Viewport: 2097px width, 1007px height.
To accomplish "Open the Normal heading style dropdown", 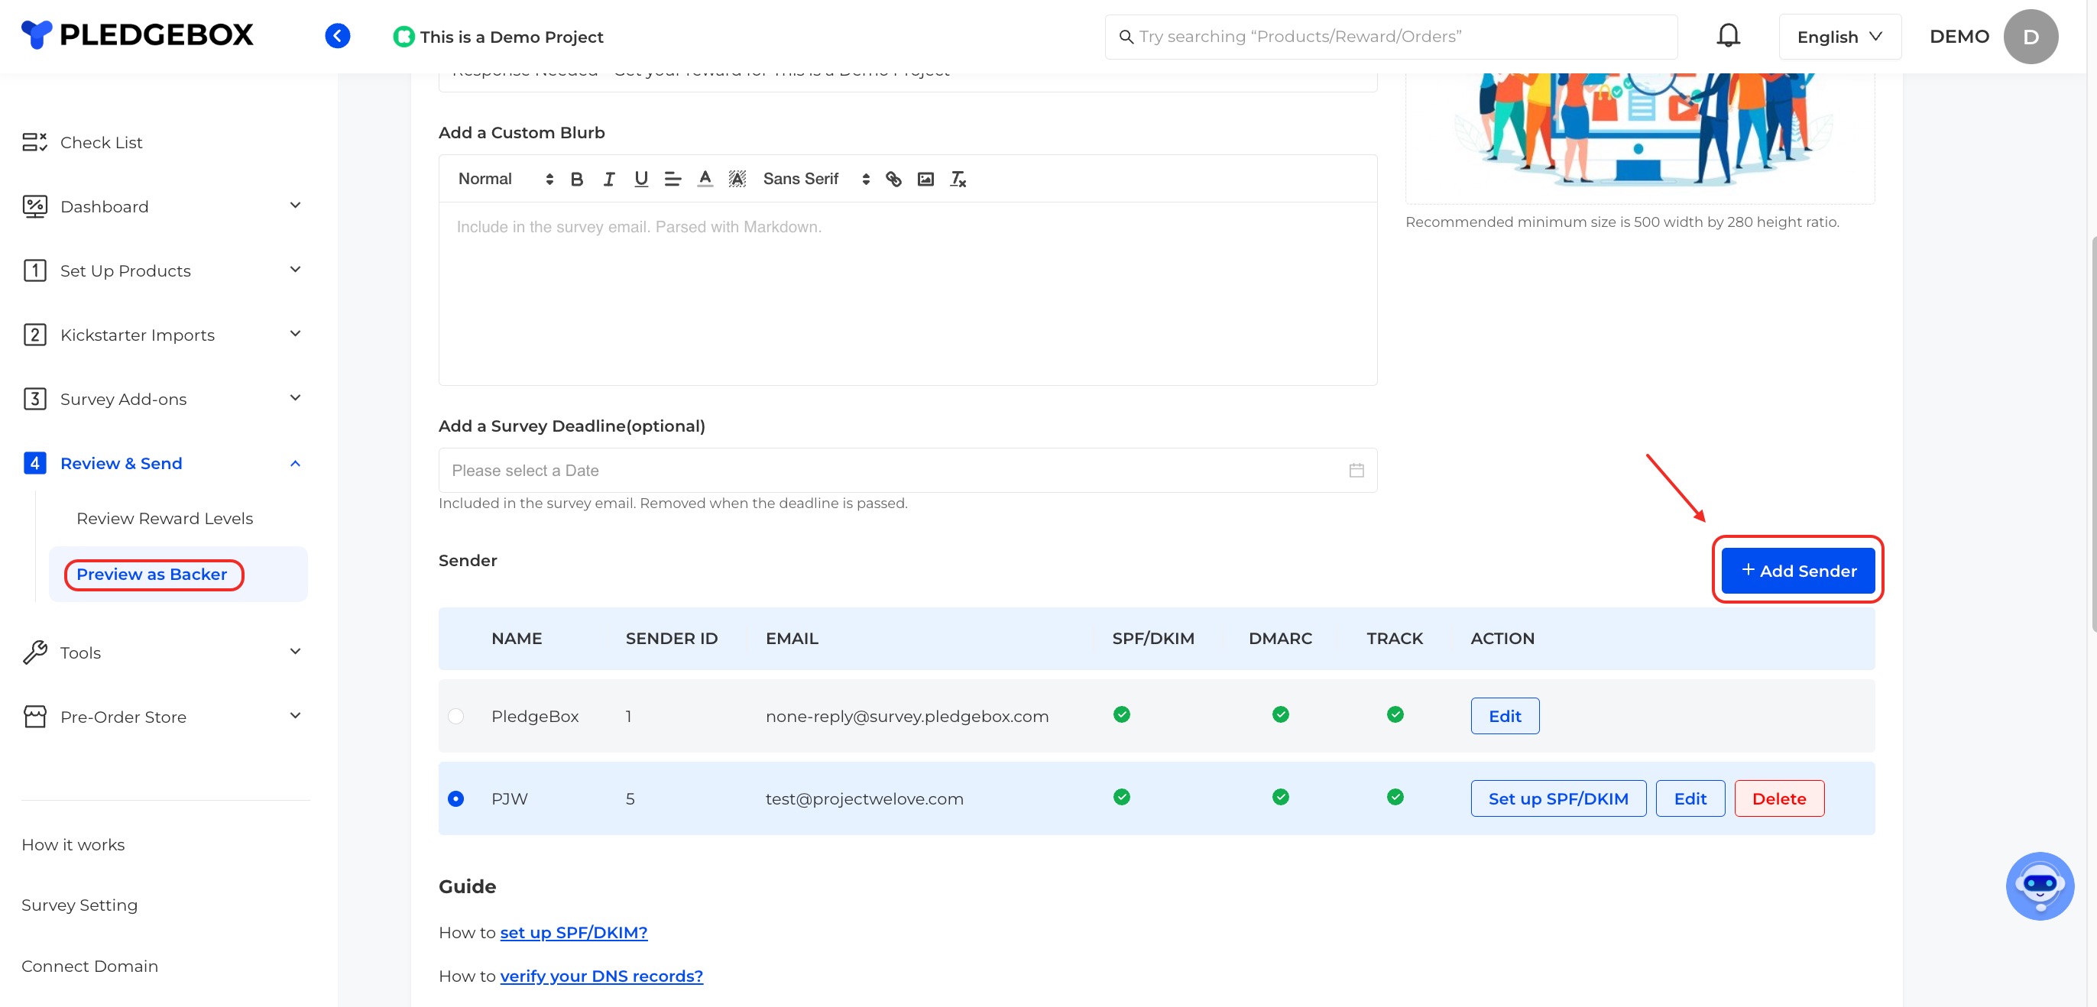I will (504, 179).
